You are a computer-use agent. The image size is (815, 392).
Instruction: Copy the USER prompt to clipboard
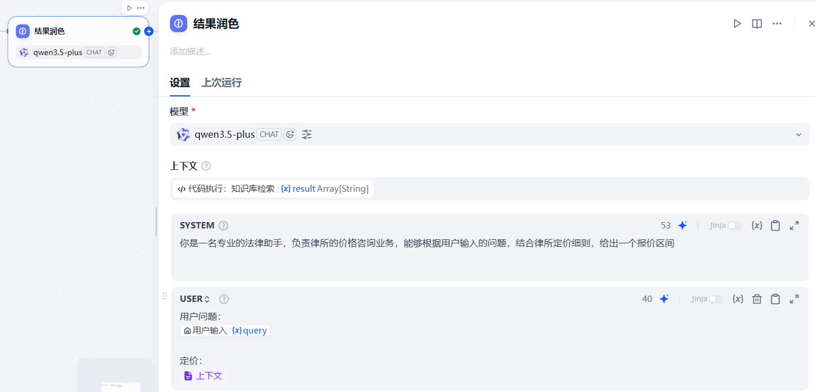tap(775, 299)
